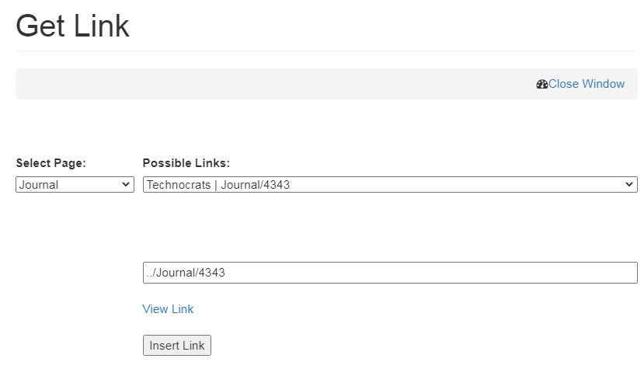Click the "Get Link" page heading
This screenshot has height=383, width=644.
coord(72,26)
